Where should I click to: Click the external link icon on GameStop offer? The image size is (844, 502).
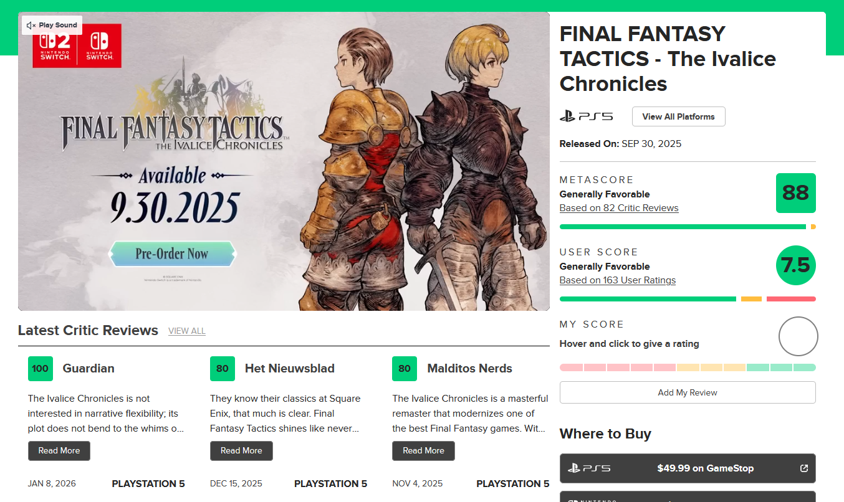coord(804,468)
